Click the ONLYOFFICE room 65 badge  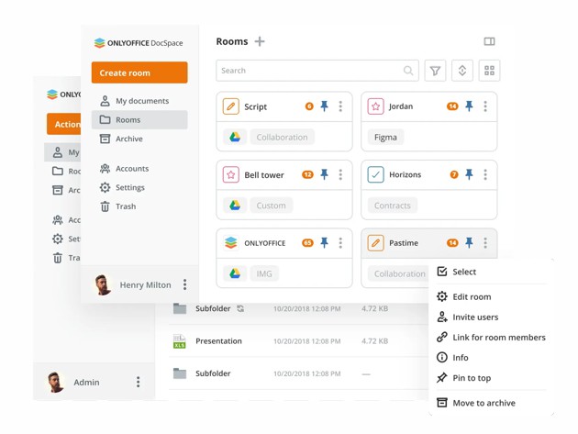[307, 242]
